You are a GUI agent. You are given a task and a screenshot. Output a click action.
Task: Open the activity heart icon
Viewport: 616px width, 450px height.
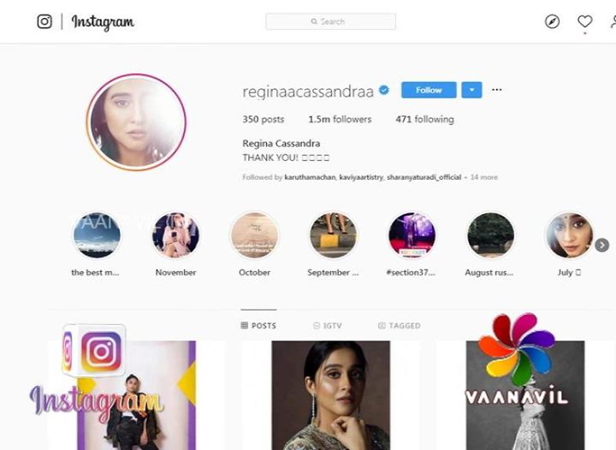584,21
